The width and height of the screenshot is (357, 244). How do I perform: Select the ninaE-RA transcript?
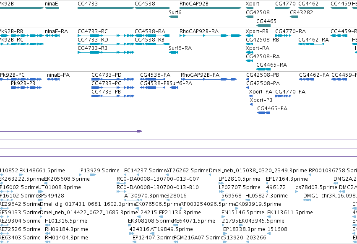pos(52,36)
